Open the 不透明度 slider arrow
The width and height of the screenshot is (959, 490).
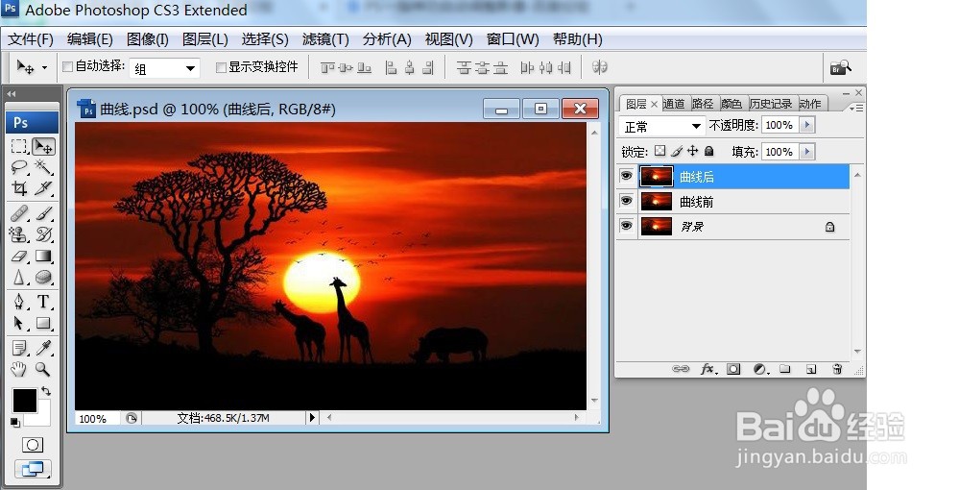(807, 125)
